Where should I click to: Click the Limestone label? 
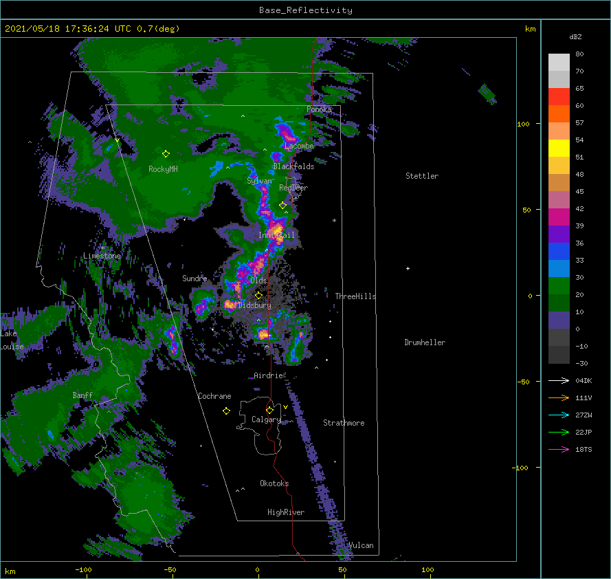click(x=102, y=256)
